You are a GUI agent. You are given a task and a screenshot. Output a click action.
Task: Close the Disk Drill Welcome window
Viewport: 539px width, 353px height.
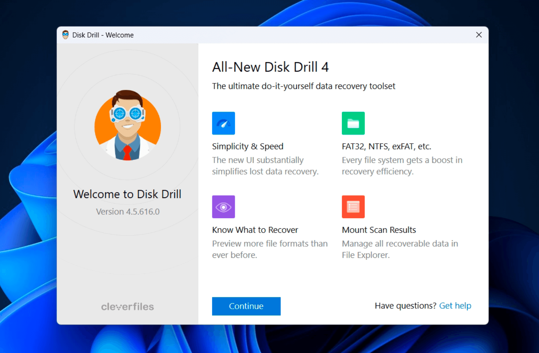point(479,35)
